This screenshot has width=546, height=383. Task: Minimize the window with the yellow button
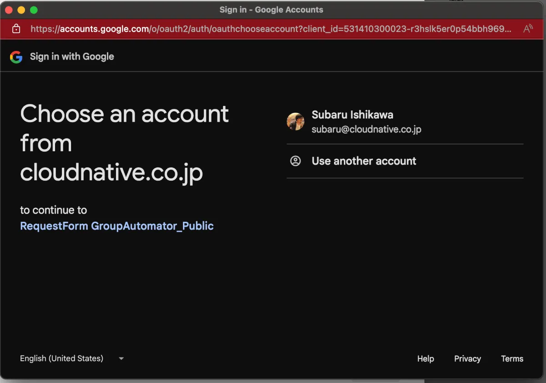pyautogui.click(x=21, y=10)
